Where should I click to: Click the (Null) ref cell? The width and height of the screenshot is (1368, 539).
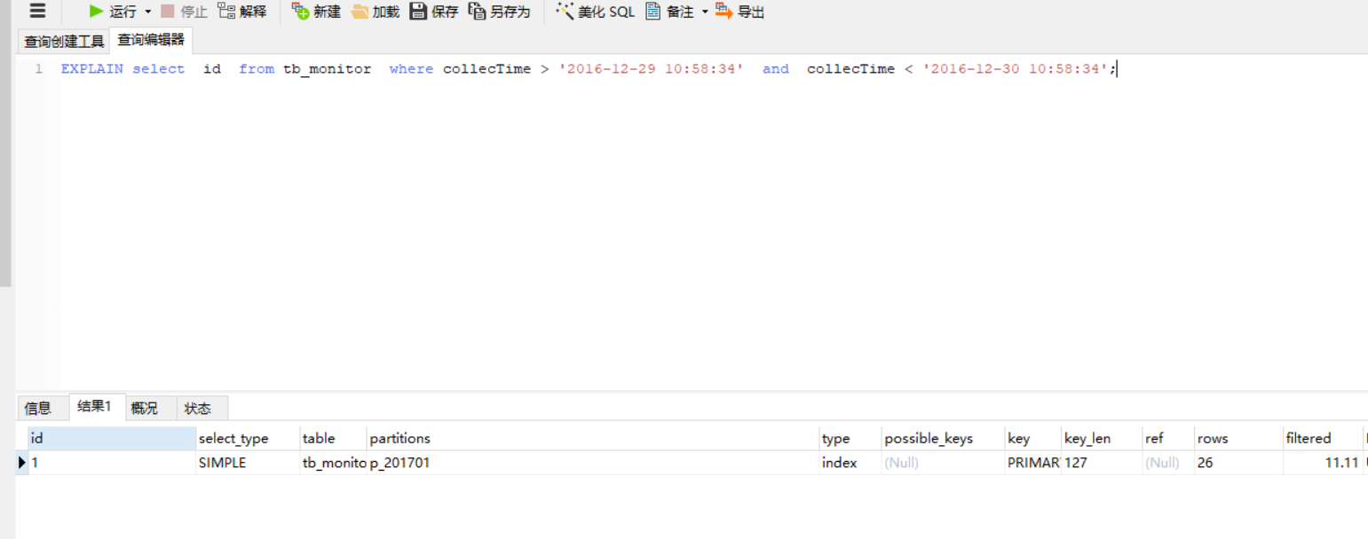[1167, 463]
